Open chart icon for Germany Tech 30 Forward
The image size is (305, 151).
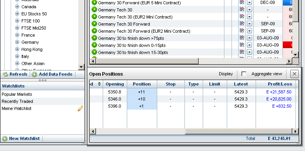[242, 24]
